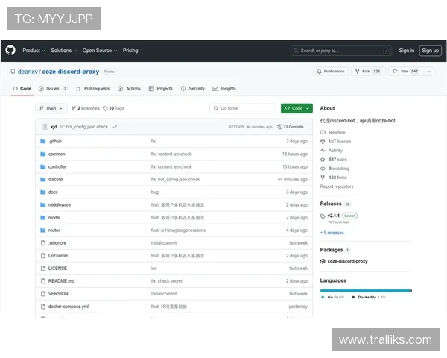Click the Notifications bell button
The width and height of the screenshot is (447, 358).
pos(331,72)
